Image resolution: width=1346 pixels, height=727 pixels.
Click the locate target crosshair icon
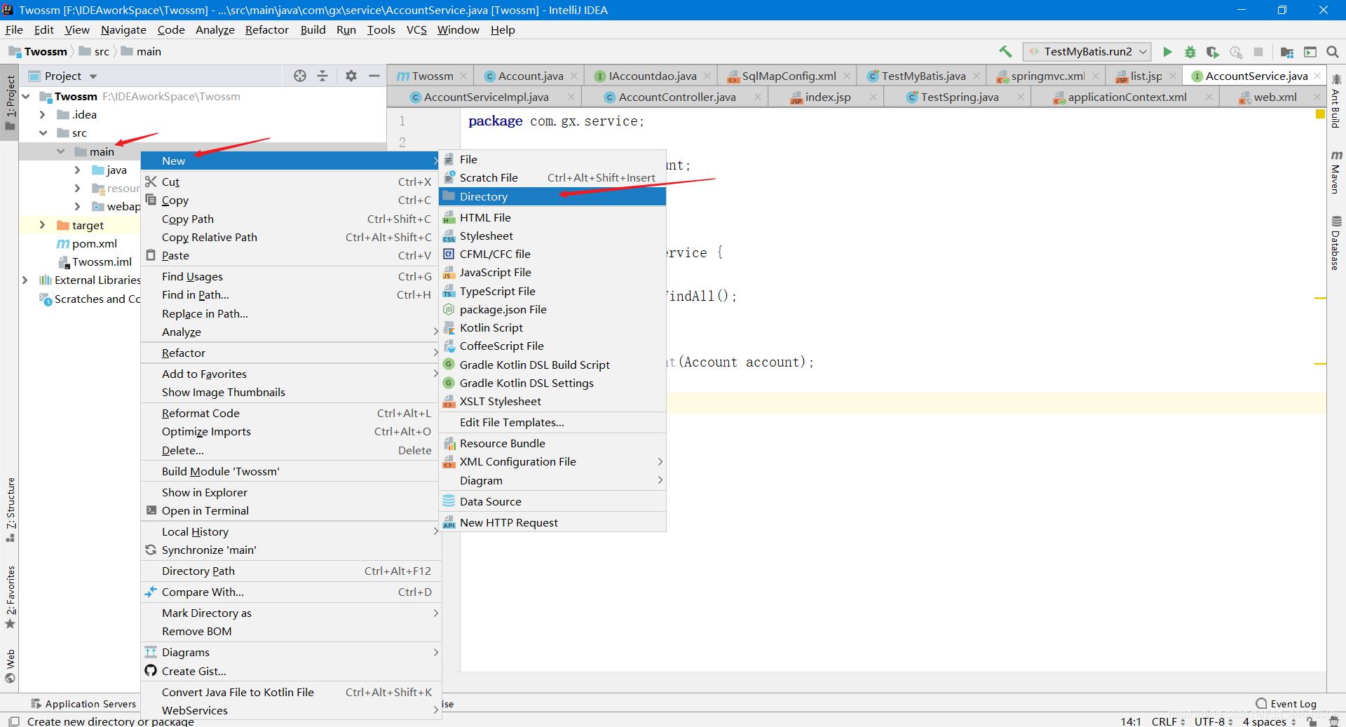300,76
